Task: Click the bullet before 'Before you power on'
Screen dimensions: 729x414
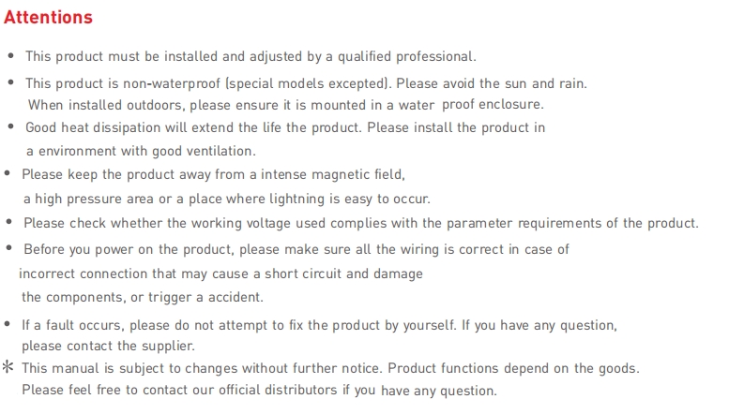Action: pos(8,248)
